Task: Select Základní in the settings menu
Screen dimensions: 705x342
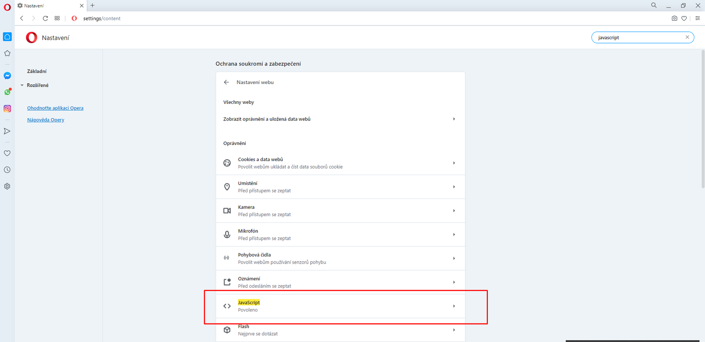Action: [37, 71]
